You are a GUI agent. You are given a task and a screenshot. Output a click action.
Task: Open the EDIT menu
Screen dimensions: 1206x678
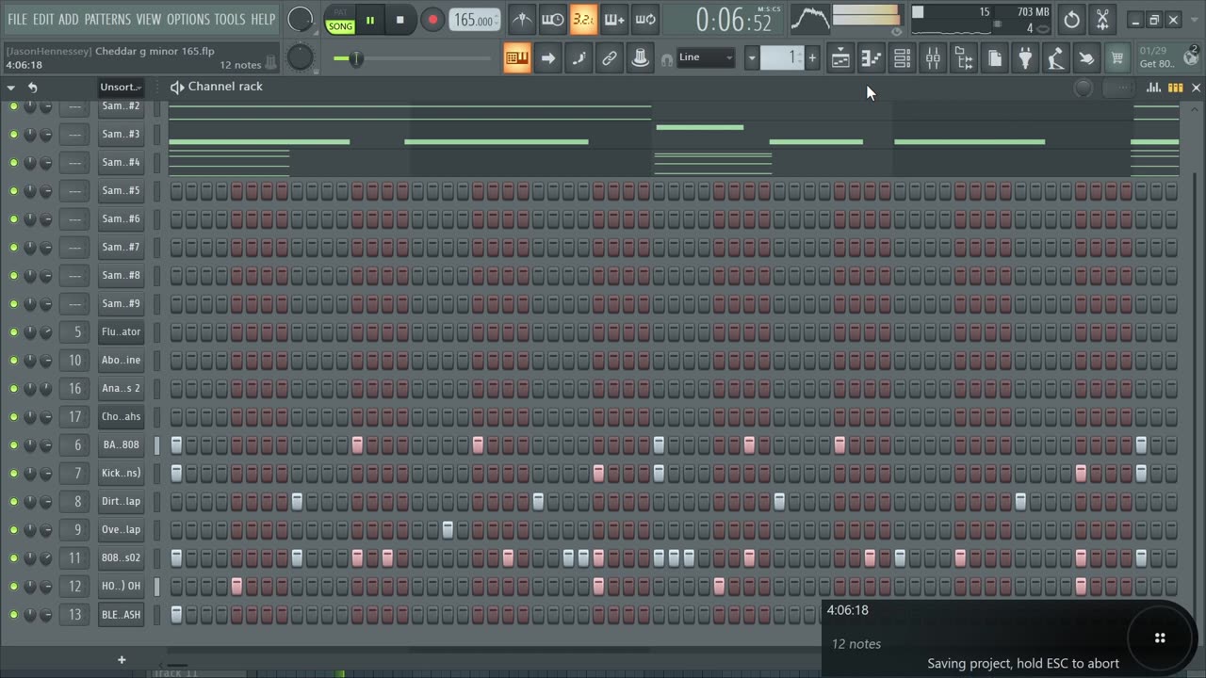tap(43, 19)
